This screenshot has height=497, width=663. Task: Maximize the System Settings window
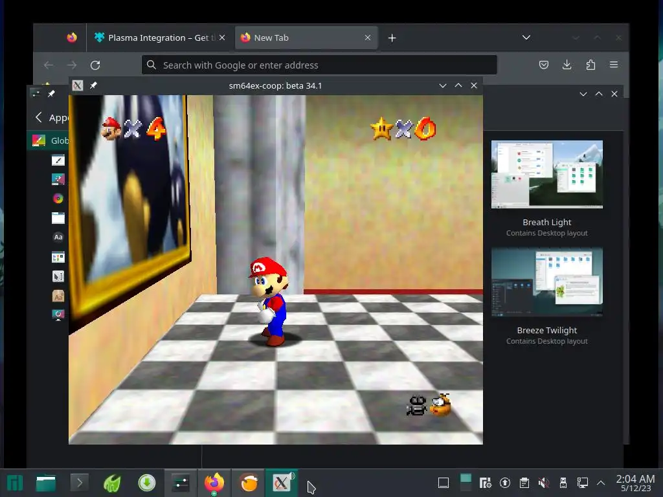tap(599, 94)
